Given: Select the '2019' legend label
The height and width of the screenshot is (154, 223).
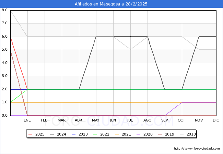Looking at the screenshot, I should [169, 134].
